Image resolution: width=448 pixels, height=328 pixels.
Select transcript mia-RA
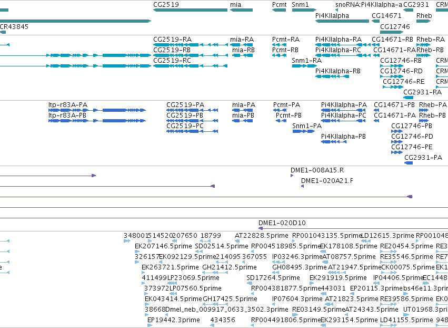pos(242,40)
